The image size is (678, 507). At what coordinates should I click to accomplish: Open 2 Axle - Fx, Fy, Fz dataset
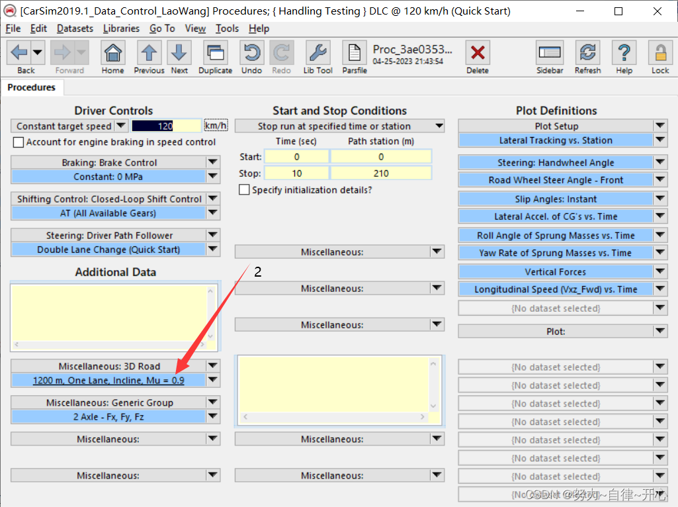tap(108, 416)
